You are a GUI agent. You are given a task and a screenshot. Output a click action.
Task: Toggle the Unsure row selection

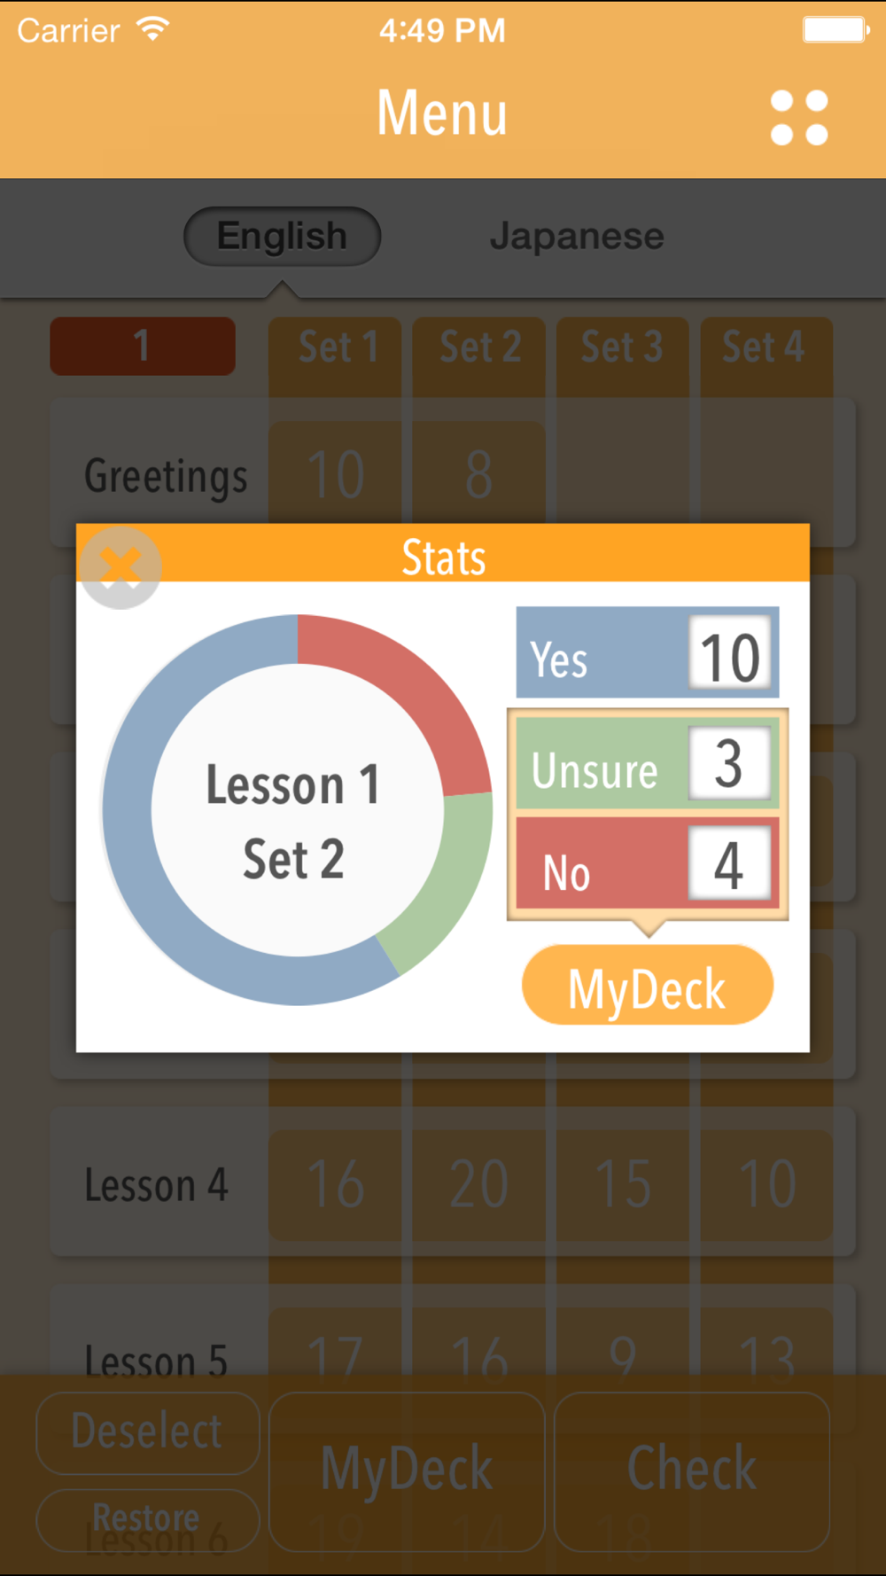click(x=648, y=763)
